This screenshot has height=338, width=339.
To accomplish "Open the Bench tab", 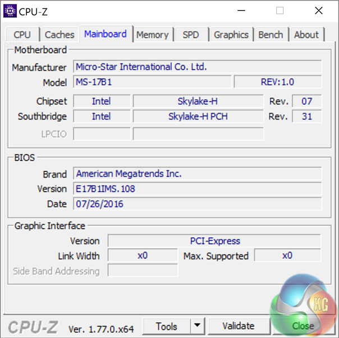I will (271, 35).
